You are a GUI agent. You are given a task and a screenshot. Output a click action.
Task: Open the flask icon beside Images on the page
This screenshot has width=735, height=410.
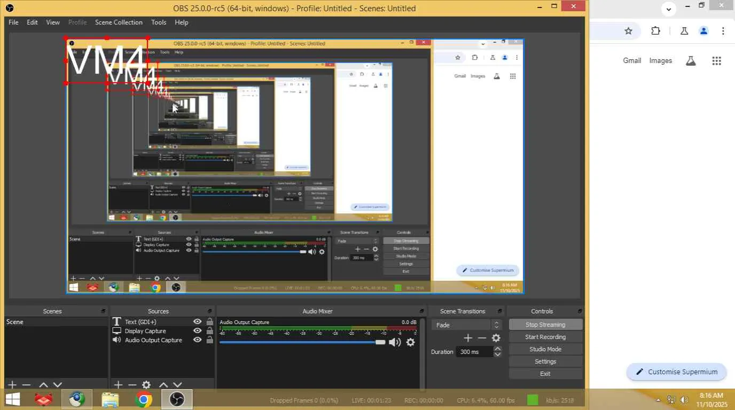pyautogui.click(x=691, y=61)
